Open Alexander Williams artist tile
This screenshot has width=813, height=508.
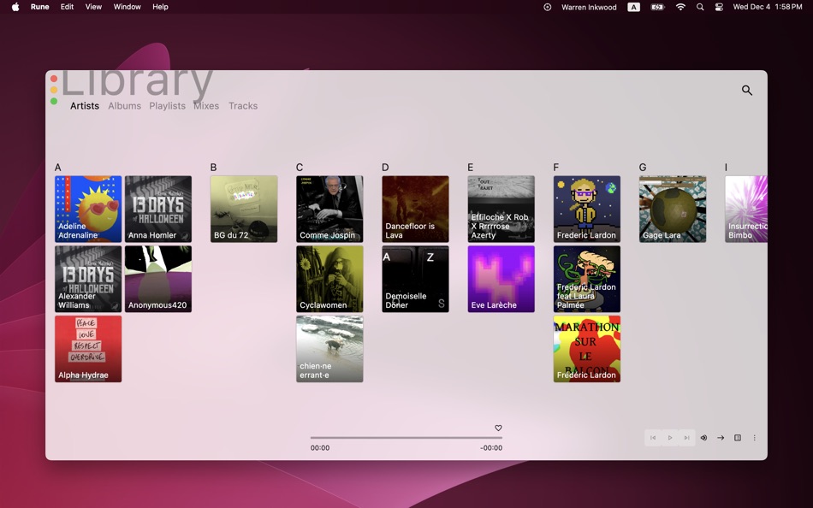pos(88,279)
